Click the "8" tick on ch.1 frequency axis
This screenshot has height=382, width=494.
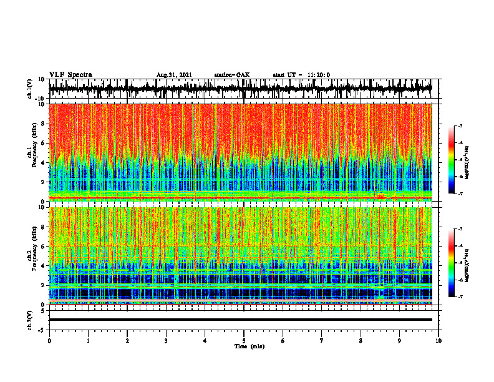[x=44, y=124]
